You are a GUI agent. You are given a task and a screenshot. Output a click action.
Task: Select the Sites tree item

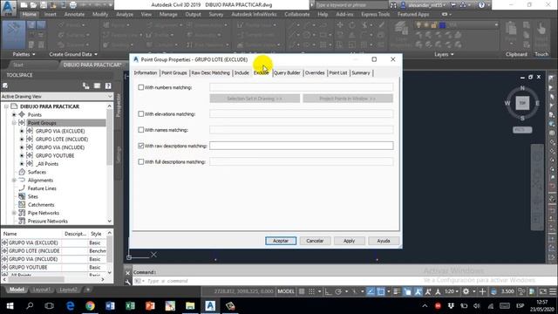[33, 196]
